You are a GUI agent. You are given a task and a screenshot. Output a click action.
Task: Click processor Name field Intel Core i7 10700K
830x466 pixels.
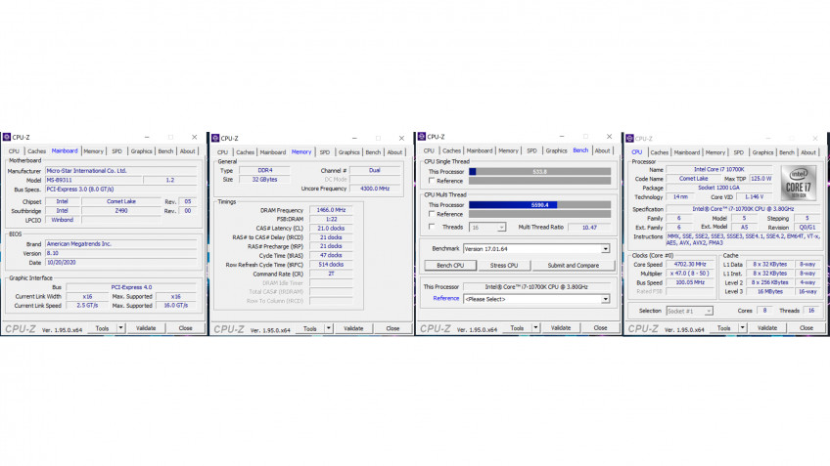pos(718,170)
